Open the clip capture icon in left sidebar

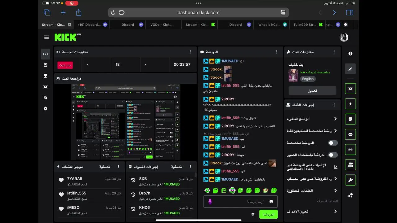tap(46, 87)
